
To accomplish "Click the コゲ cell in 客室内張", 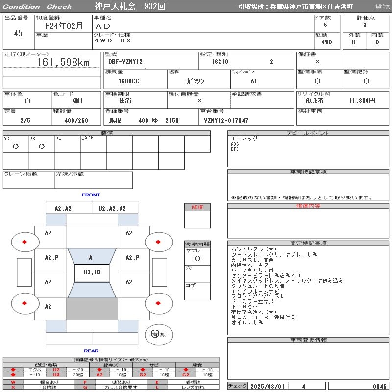I will pyautogui.click(x=197, y=291).
